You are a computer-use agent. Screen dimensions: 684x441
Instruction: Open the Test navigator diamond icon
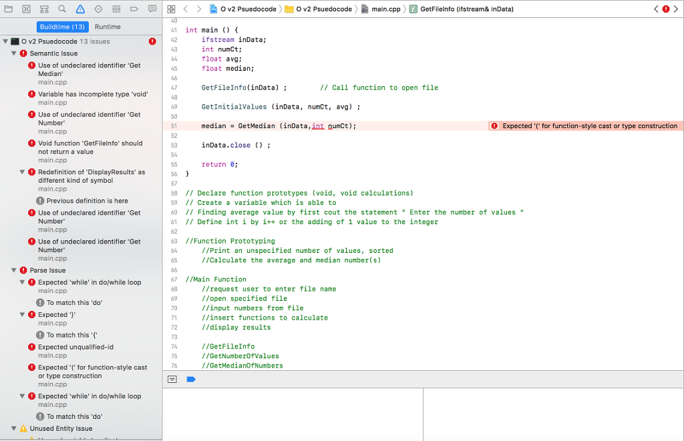[x=99, y=9]
